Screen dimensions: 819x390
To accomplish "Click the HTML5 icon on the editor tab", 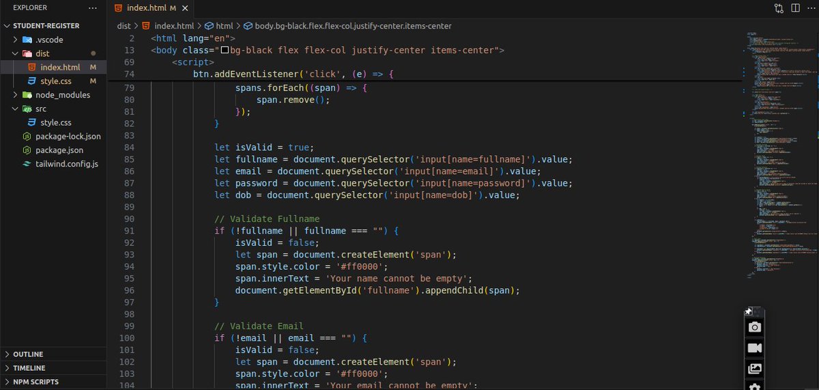I will pos(119,8).
